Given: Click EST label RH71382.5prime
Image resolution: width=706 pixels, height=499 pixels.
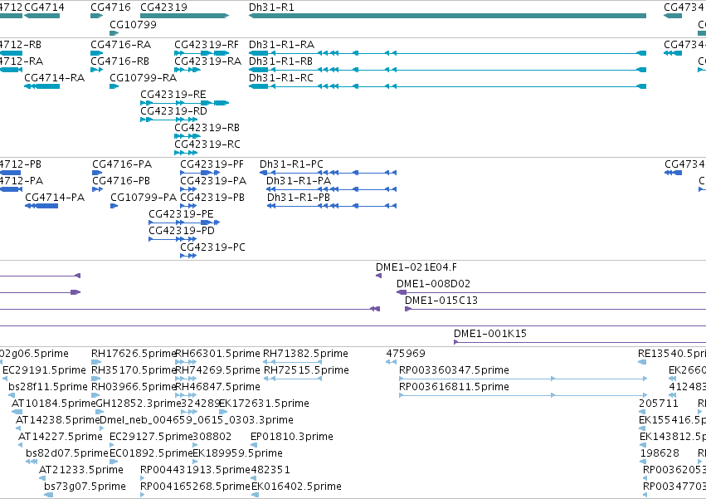Looking at the screenshot, I should [306, 354].
